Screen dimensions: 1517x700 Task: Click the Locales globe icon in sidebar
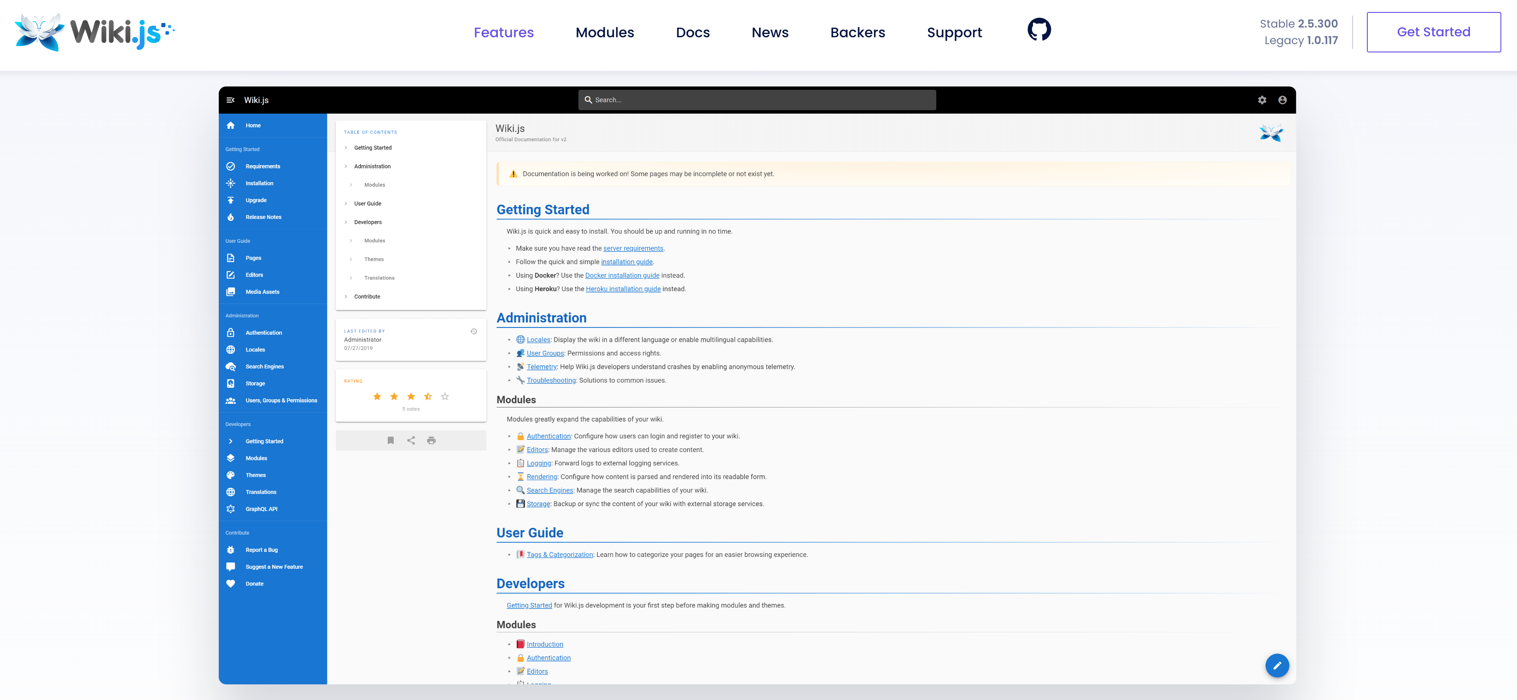tap(230, 350)
